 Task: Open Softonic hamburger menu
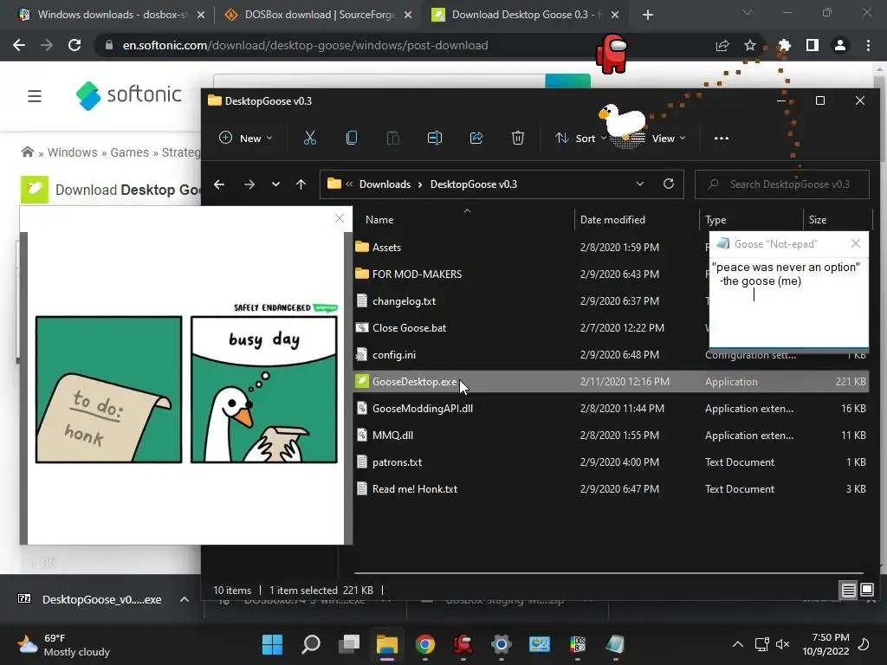point(35,96)
